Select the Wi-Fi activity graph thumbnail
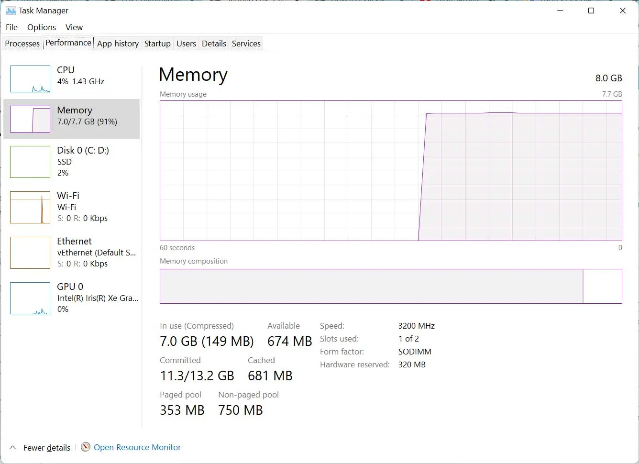 click(x=30, y=208)
